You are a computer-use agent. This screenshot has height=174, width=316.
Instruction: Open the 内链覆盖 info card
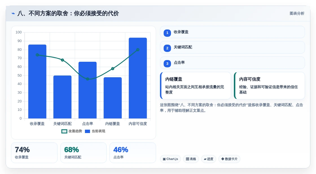point(196,86)
